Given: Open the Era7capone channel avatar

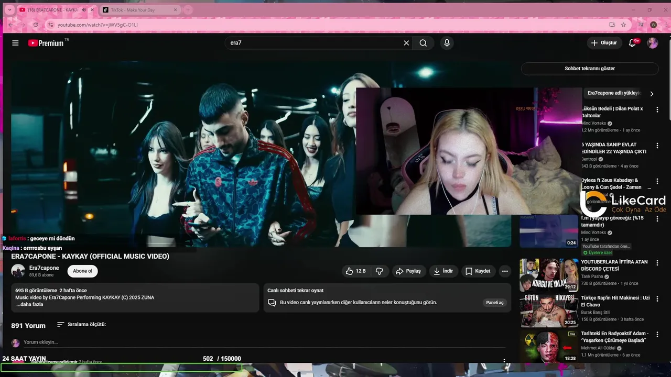Looking at the screenshot, I should coord(18,271).
